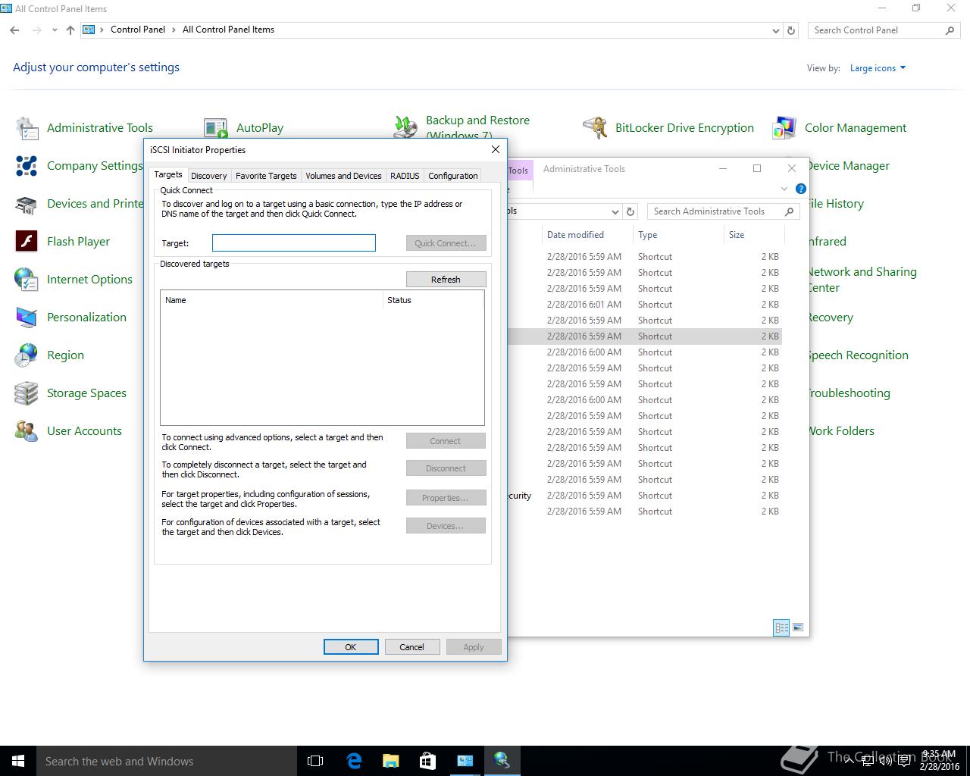
Task: Open Devices and Printers icon
Action: click(27, 204)
